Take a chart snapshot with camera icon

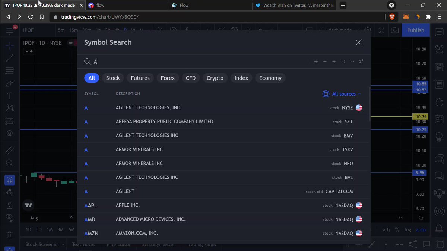coord(395,30)
